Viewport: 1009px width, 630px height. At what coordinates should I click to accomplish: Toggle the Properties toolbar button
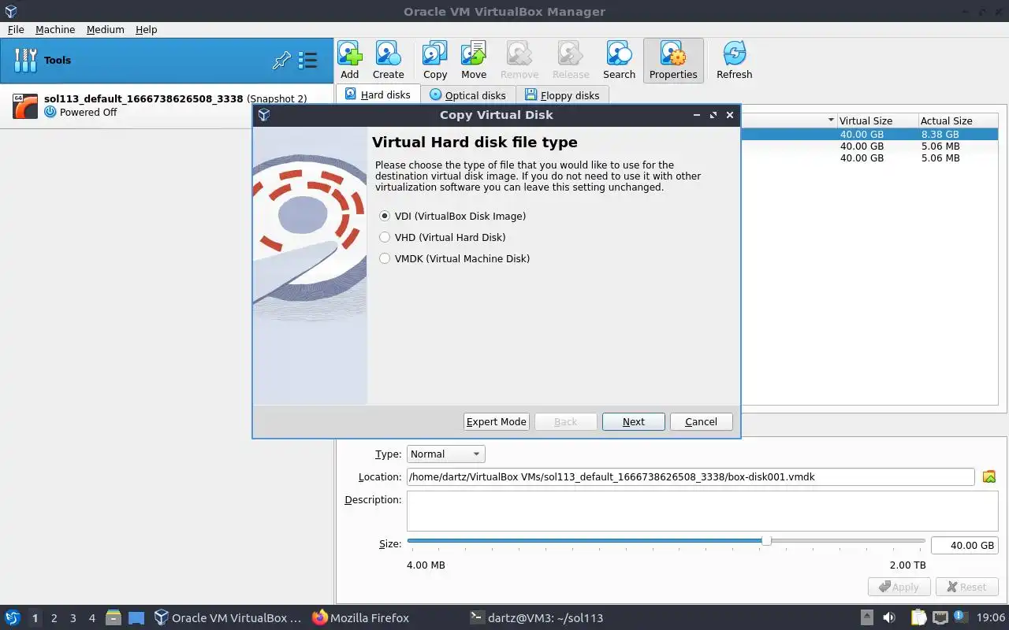pos(673,60)
